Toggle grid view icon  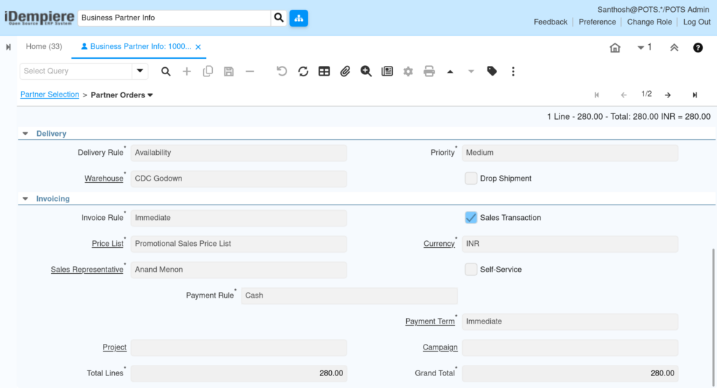click(x=324, y=71)
